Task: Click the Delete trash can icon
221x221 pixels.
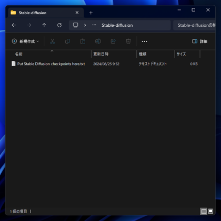Action: tap(128, 41)
